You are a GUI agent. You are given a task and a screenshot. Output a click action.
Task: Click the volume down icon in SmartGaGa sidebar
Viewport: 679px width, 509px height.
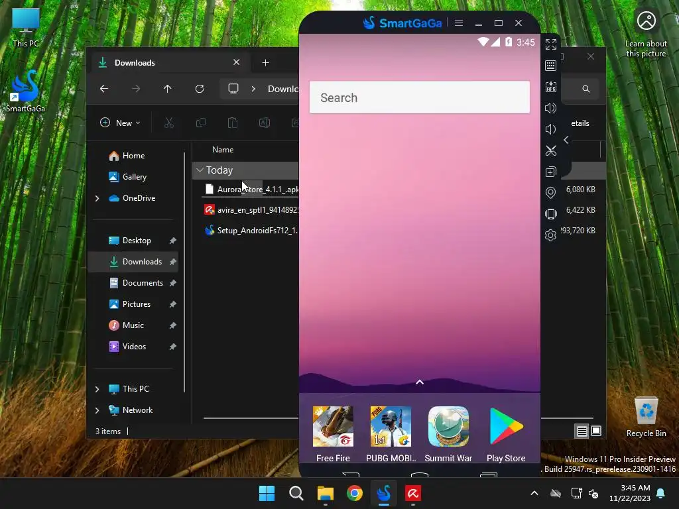[550, 129]
